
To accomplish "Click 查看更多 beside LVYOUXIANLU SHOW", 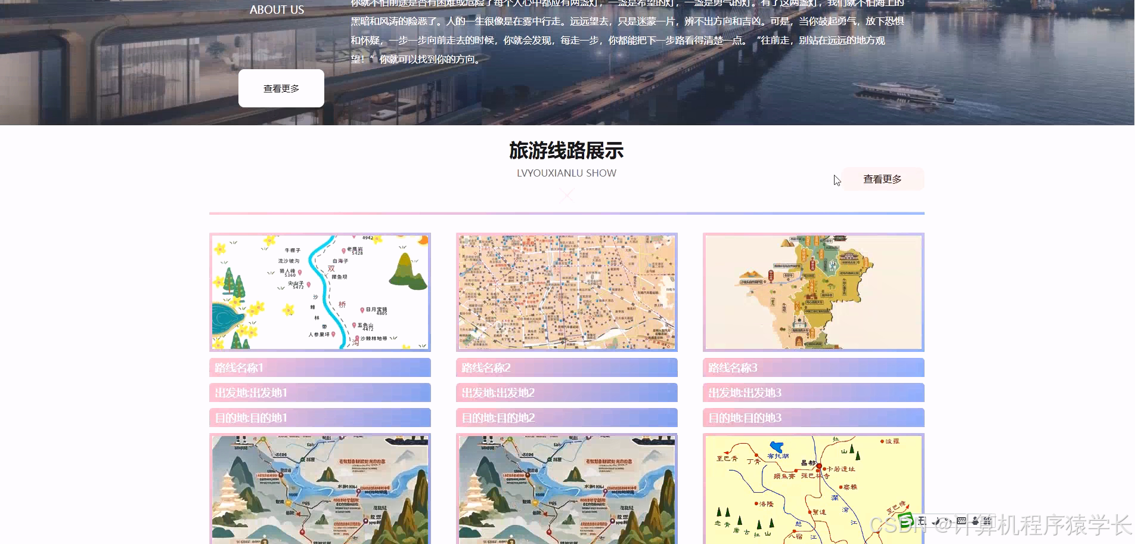I will click(882, 178).
